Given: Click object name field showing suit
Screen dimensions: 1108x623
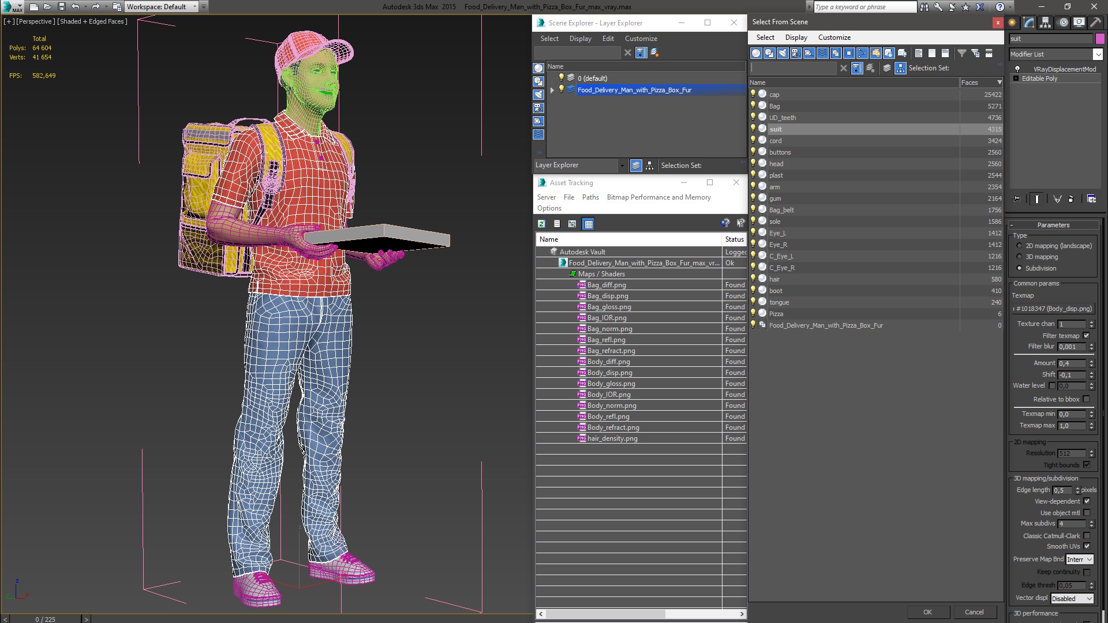Looking at the screenshot, I should coord(1051,39).
